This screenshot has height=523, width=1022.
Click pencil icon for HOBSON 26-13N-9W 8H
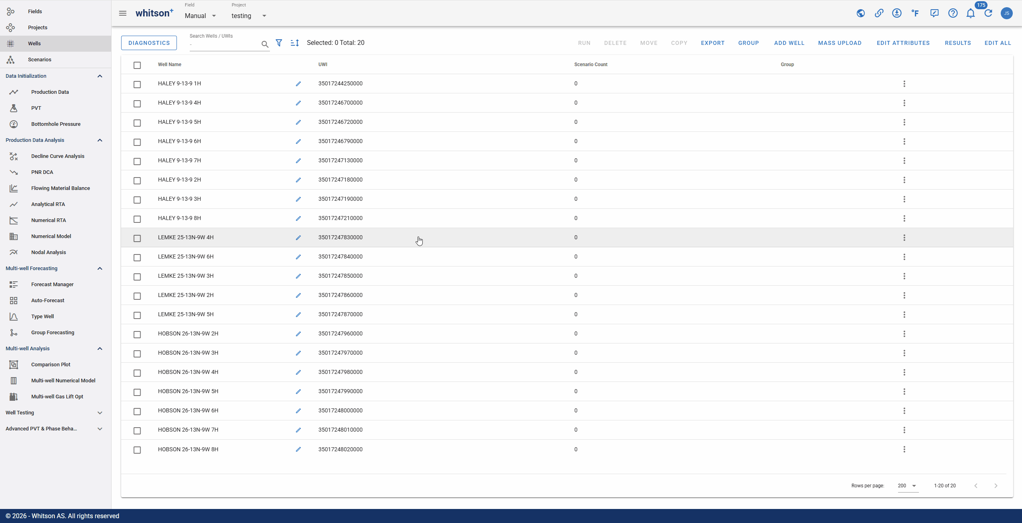pos(298,449)
